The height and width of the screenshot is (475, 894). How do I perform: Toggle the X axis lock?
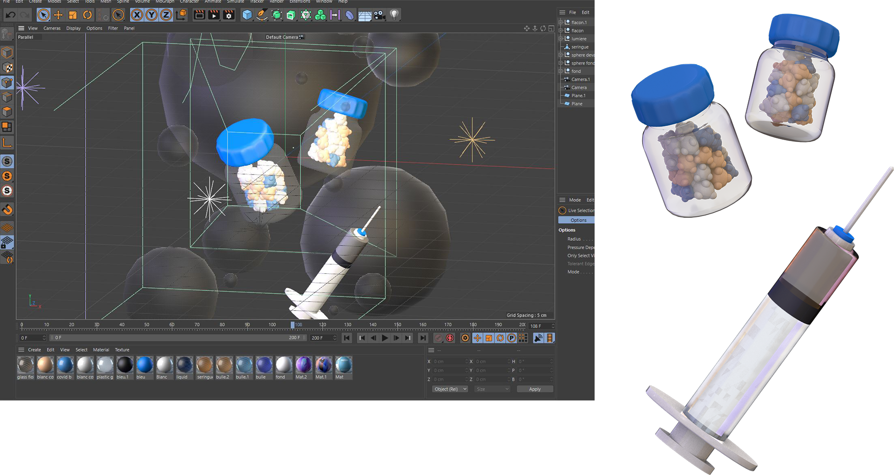click(137, 15)
